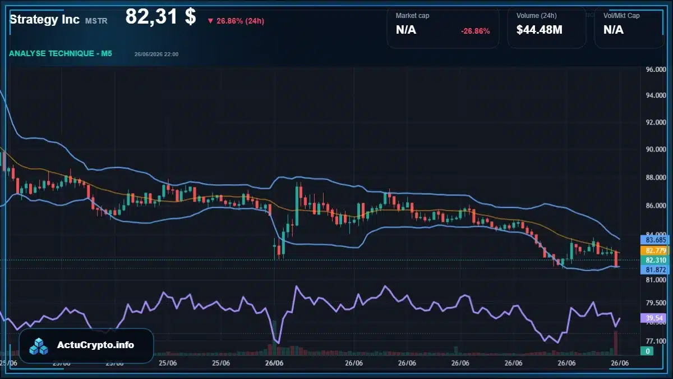
Task: Open the ActuCrypto.info link
Action: (96, 345)
